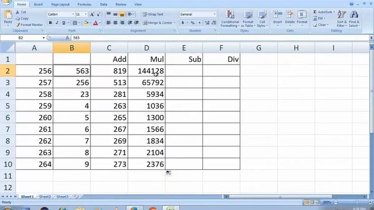This screenshot has width=374, height=210.
Task: Toggle Wrap Text
Action: [153, 14]
